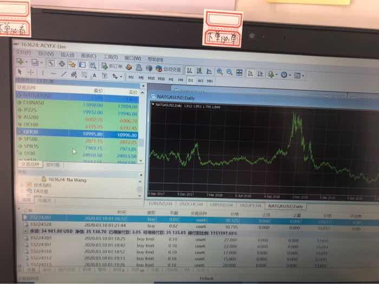Toggle the Auto Scroll chart icon

coord(250,73)
